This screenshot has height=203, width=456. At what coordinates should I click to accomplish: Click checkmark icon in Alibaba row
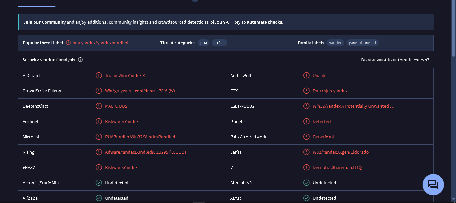coord(99,198)
